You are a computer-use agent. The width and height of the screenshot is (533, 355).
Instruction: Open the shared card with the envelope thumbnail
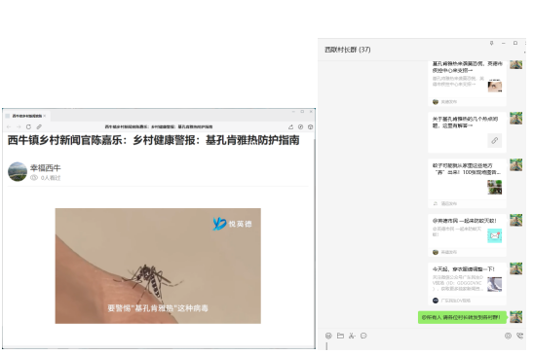point(467,235)
